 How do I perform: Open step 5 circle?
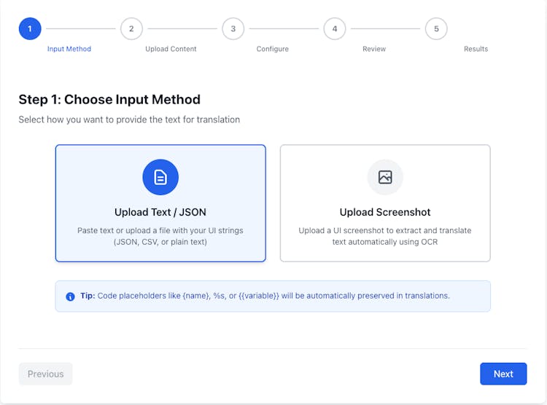point(436,29)
